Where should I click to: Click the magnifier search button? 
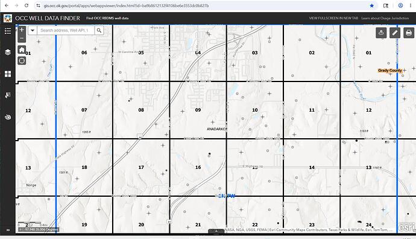99,30
